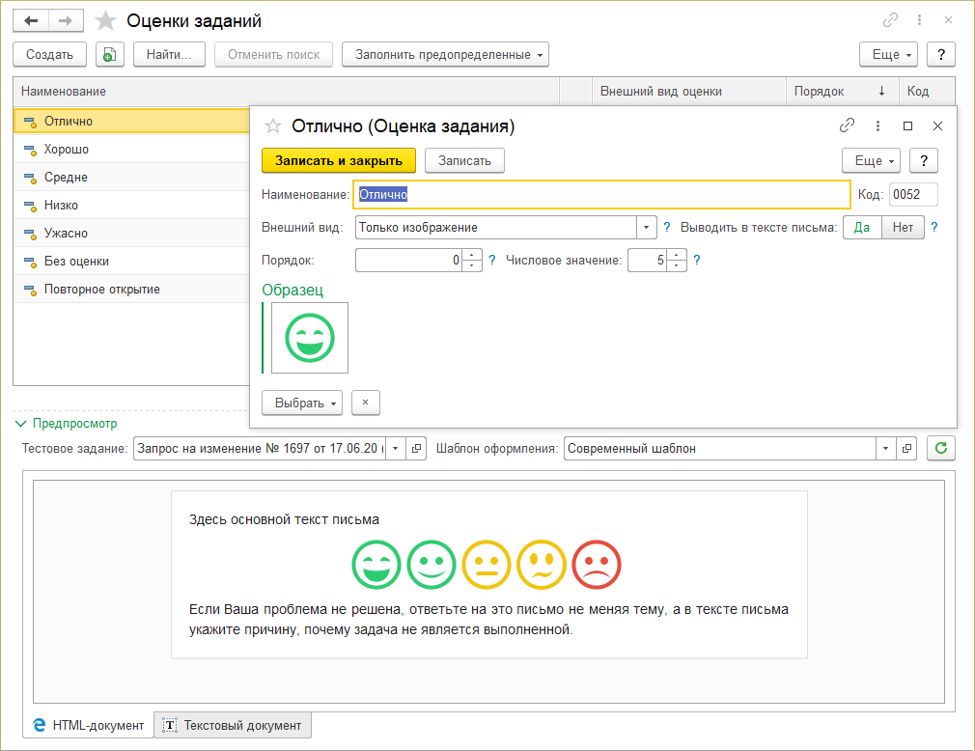Open the Внешний вид dropdown

tap(646, 228)
